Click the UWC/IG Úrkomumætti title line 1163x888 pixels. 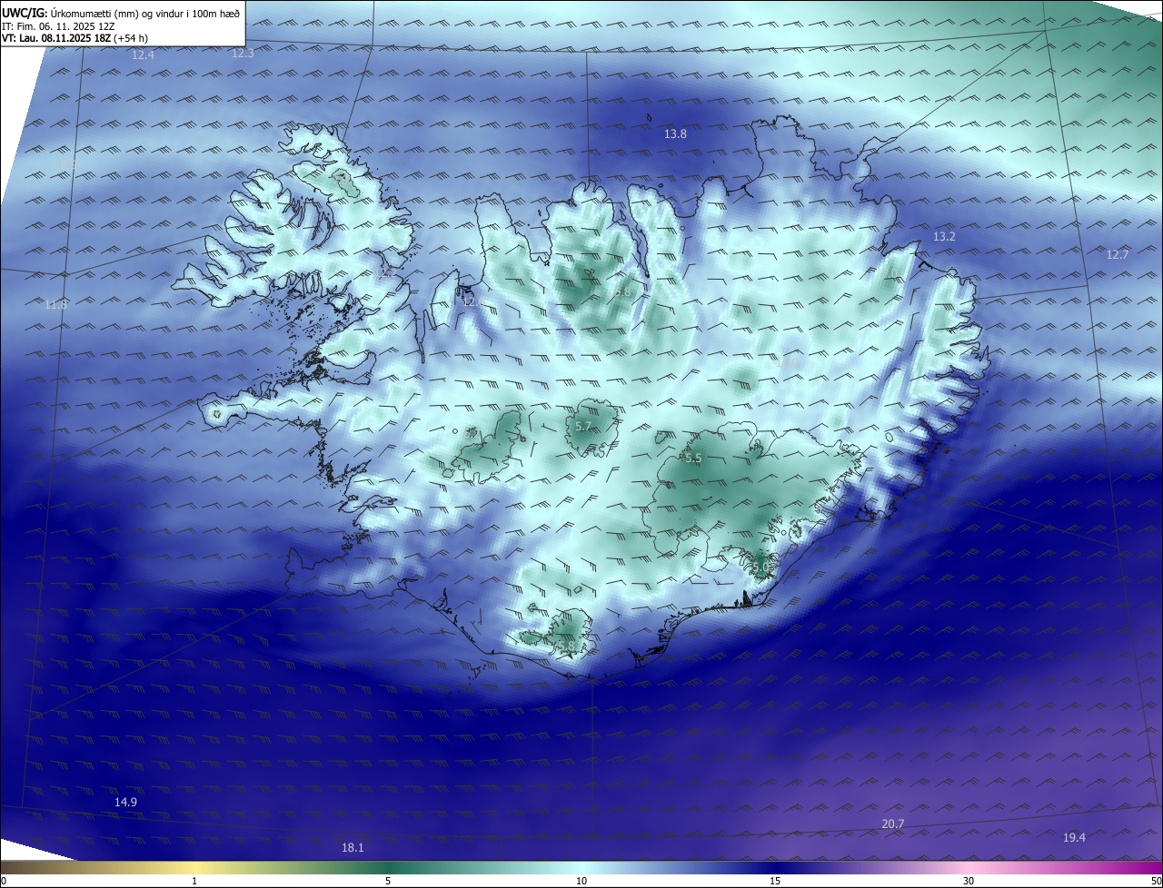[x=121, y=13]
